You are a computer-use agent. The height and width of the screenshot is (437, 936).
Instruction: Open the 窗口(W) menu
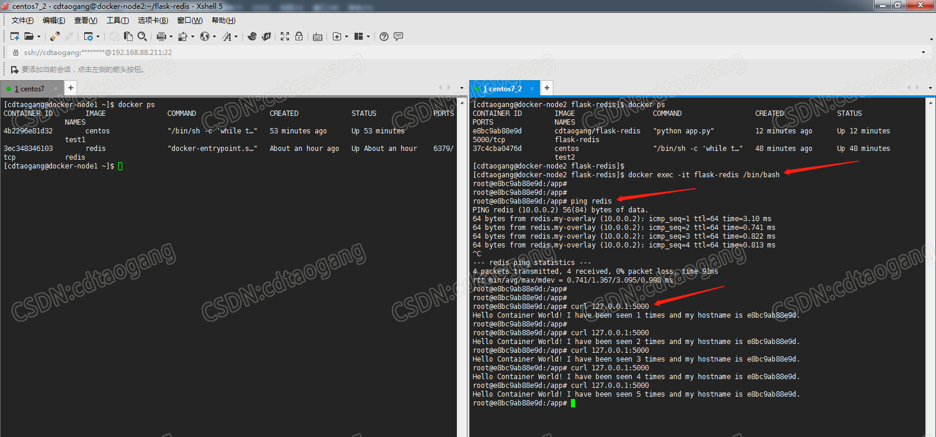190,20
